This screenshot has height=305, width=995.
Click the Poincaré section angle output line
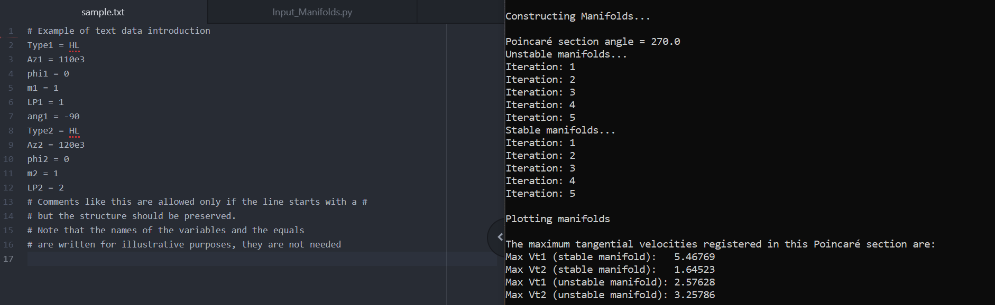click(593, 41)
